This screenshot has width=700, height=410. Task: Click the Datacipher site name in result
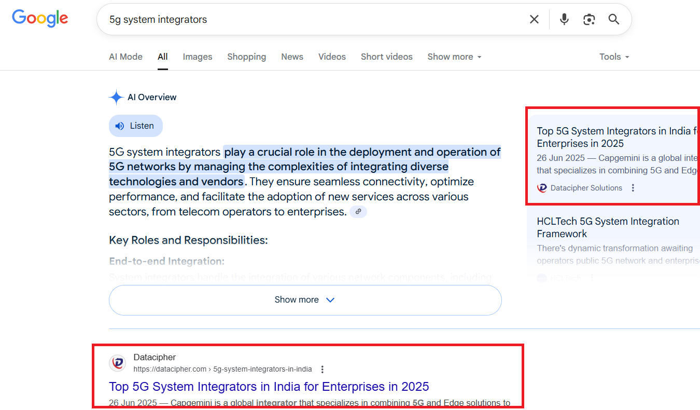pyautogui.click(x=155, y=357)
